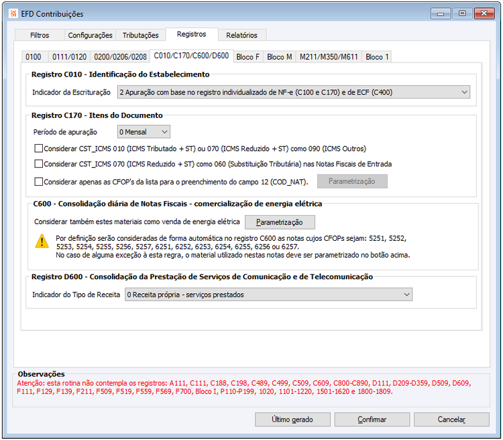503x440 pixels.
Task: Click the disabled Parametrização button in C170
Action: [352, 181]
